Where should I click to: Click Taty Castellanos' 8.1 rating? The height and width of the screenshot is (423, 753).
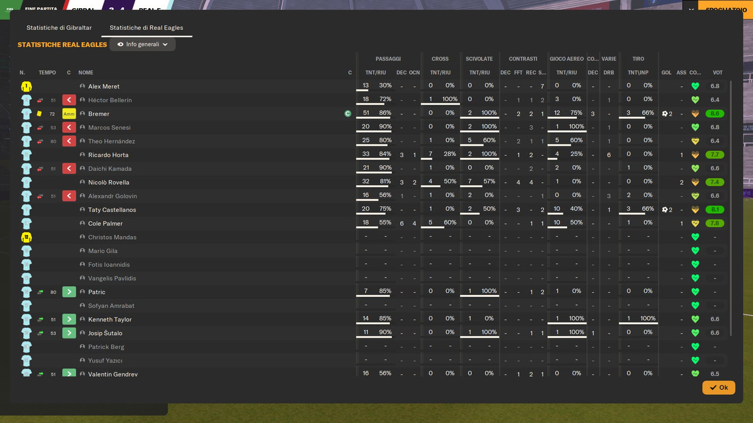pyautogui.click(x=715, y=210)
